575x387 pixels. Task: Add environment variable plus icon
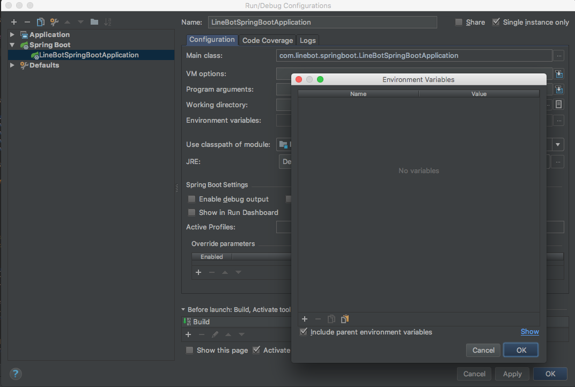(x=304, y=319)
